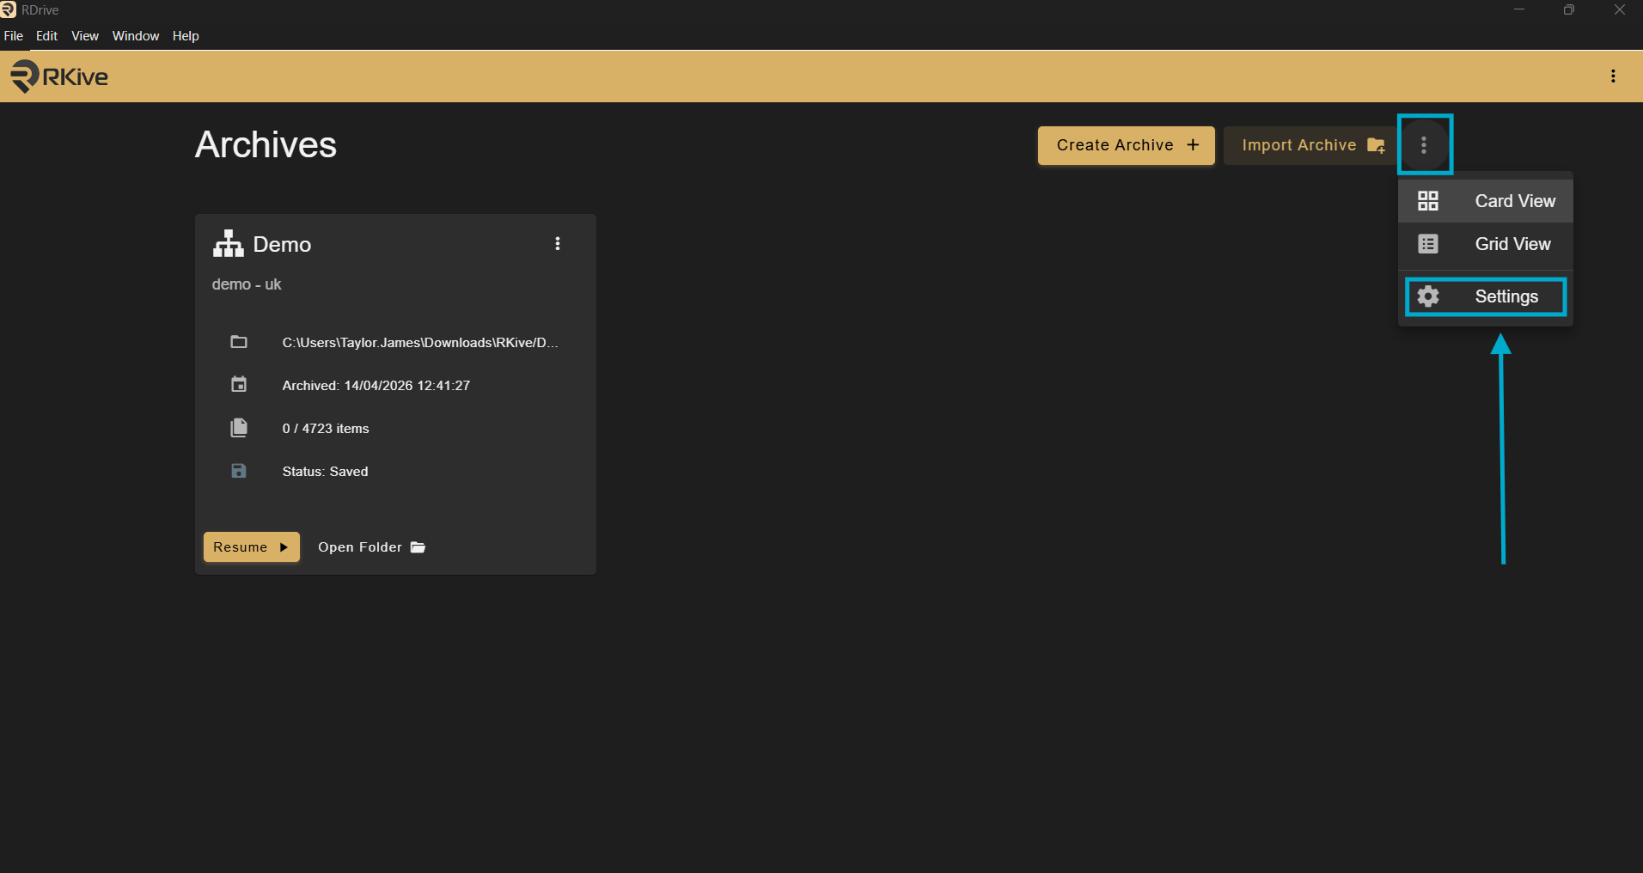Click the 'Status: Saved' text

coord(325,471)
